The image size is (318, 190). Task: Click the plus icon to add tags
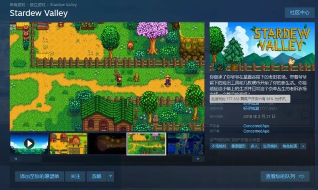[x=303, y=146]
